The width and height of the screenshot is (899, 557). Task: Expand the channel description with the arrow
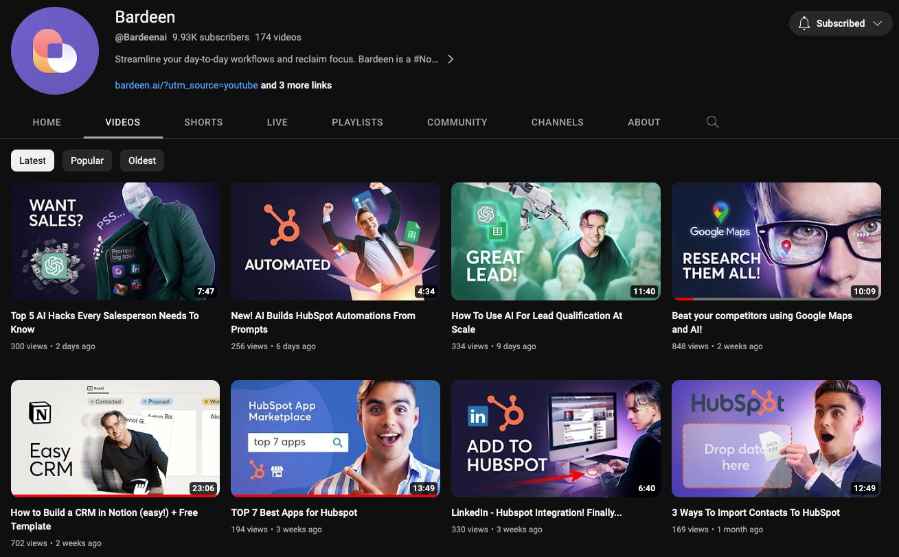point(451,59)
